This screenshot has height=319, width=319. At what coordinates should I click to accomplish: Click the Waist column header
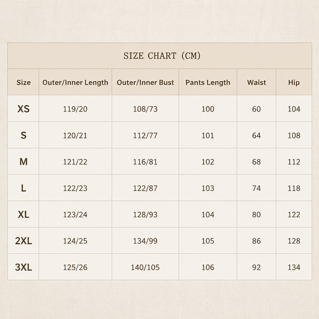tap(256, 82)
